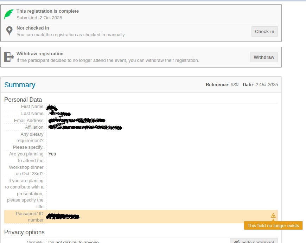Click the orange warning triangle icon
Image resolution: width=306 pixels, height=243 pixels.
[x=273, y=216]
